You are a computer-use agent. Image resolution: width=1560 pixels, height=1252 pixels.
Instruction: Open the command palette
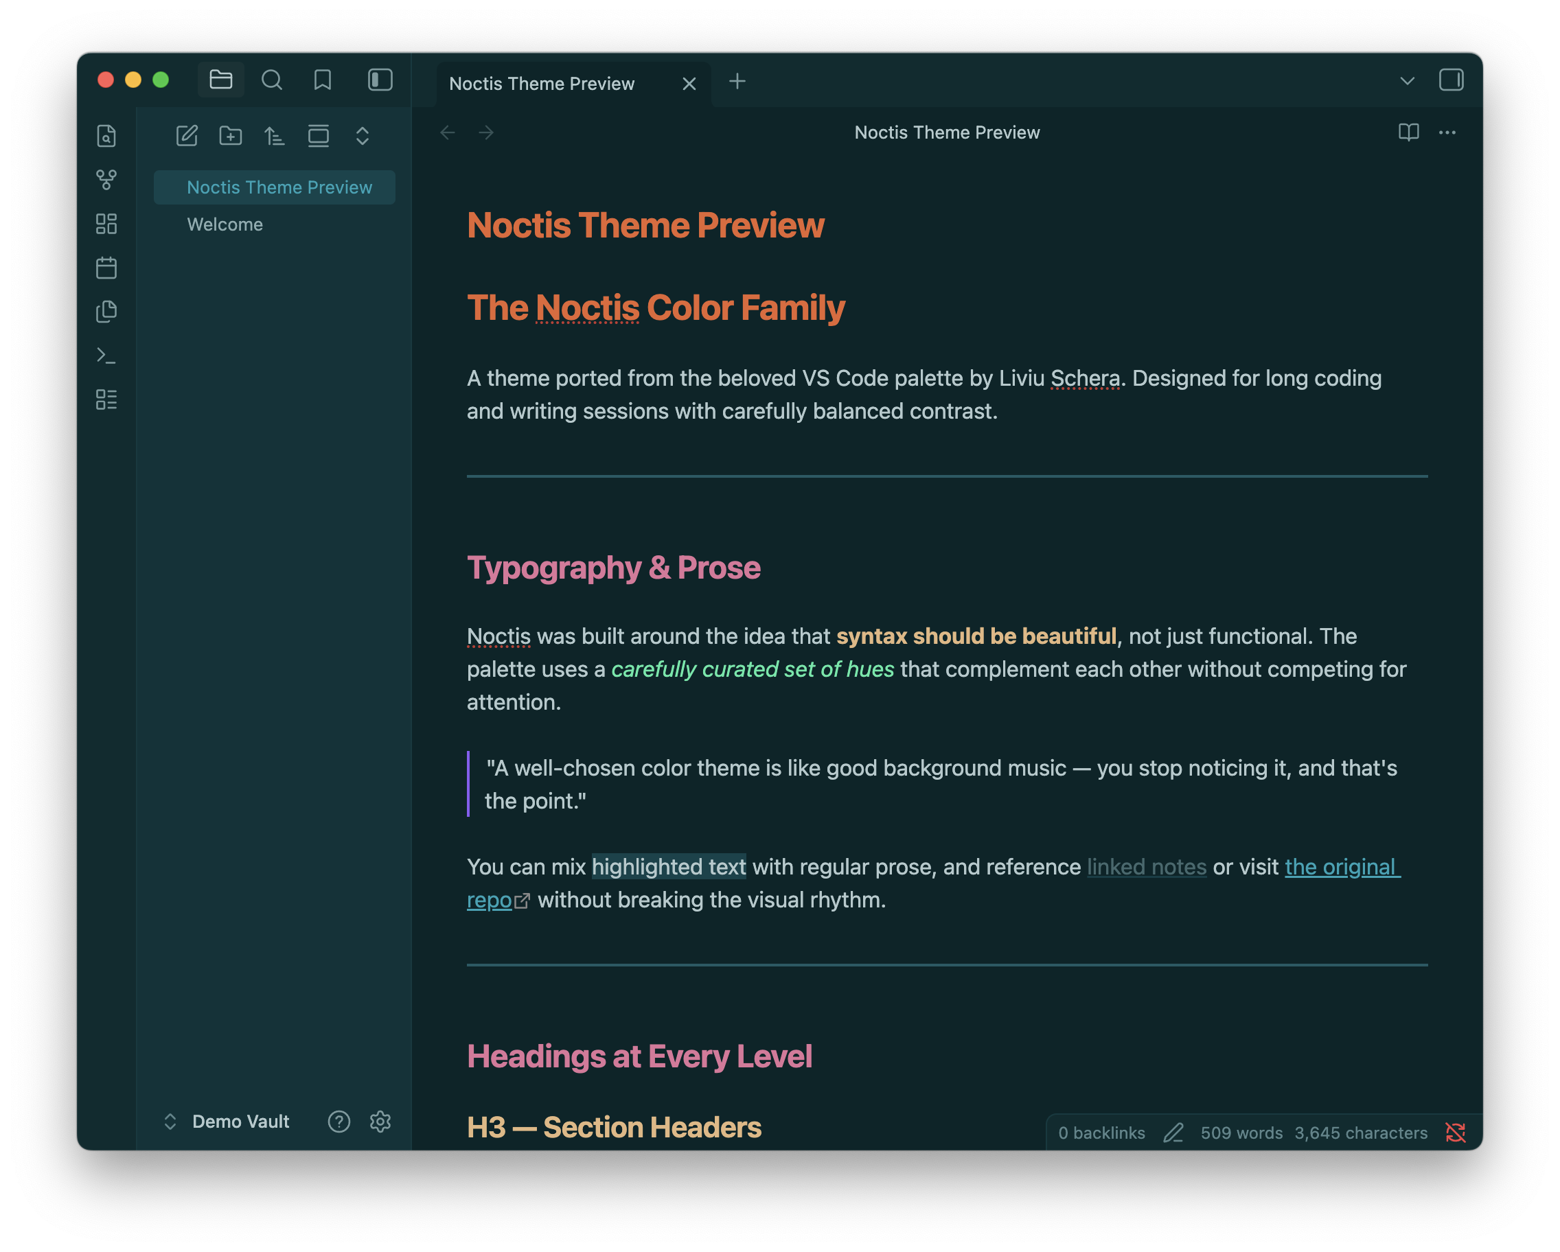point(106,356)
